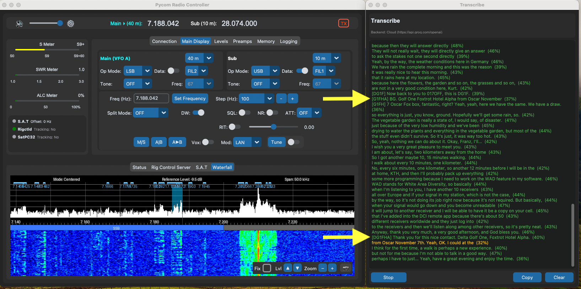Click the blue SSB band segment bar
581x289 pixels.
point(117,228)
